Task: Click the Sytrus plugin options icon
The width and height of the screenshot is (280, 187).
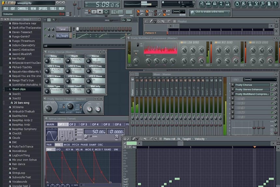Action: 46,118
